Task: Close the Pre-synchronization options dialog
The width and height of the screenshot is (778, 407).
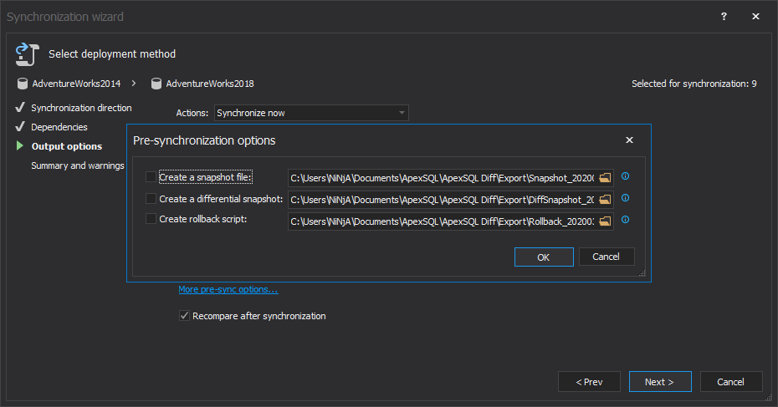Action: [629, 140]
